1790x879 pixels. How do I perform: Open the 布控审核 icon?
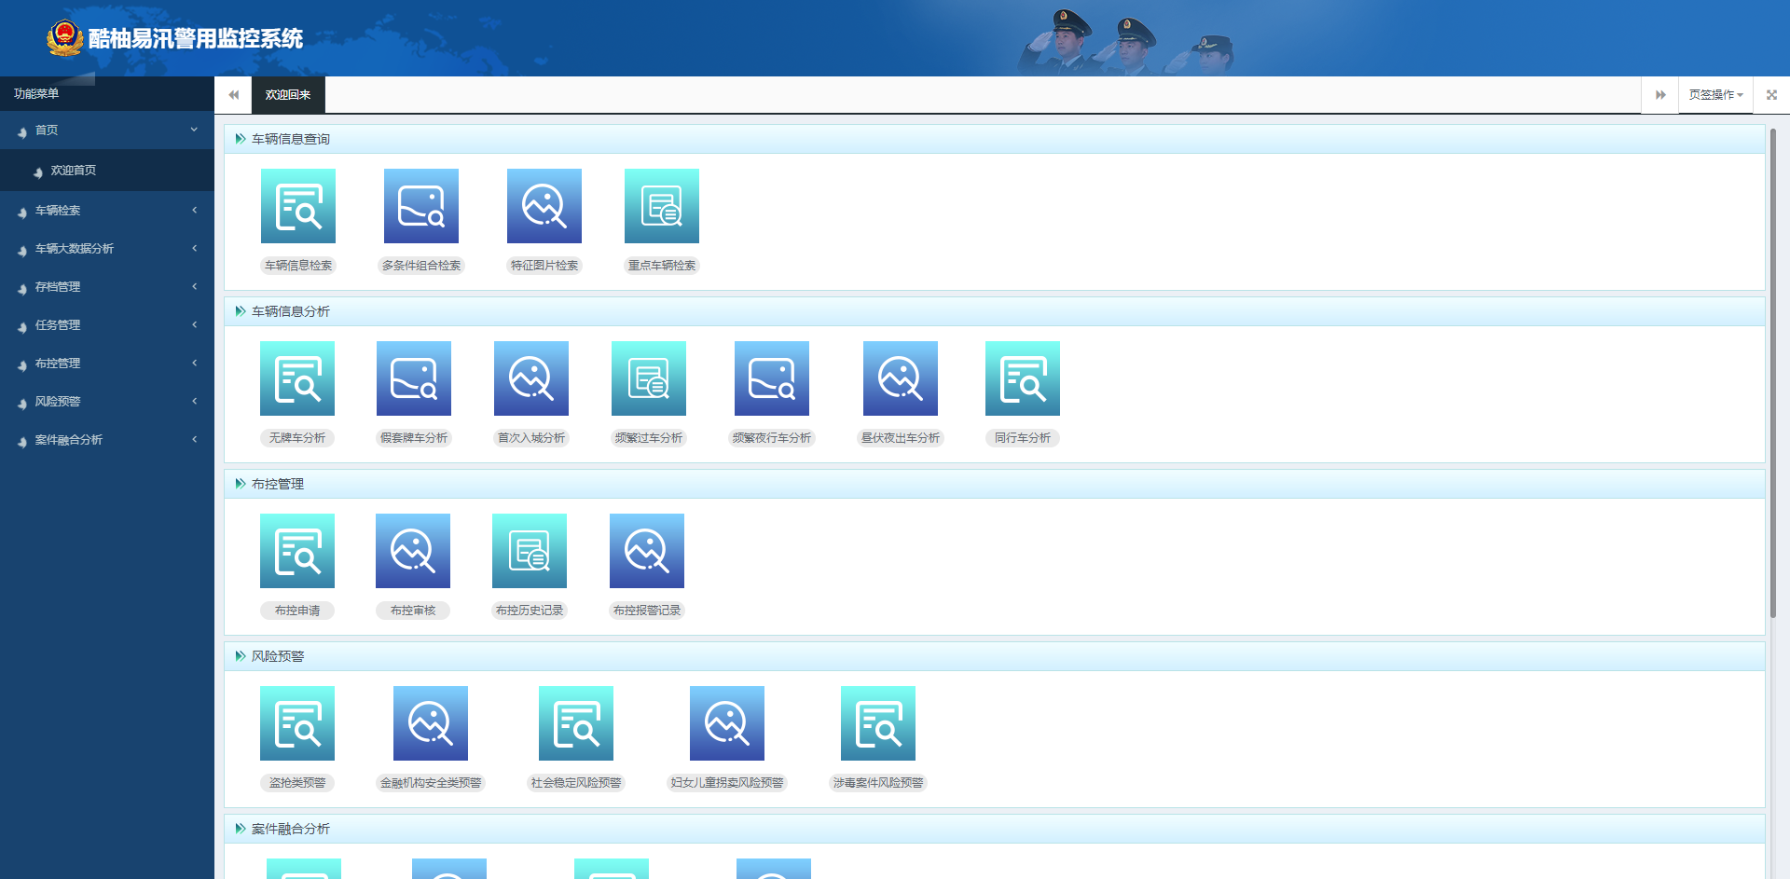click(x=413, y=551)
